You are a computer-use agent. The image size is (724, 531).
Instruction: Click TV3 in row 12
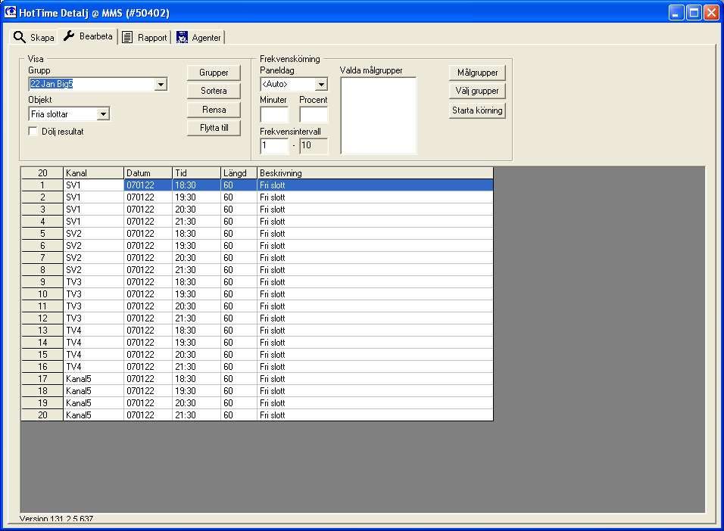(x=93, y=318)
